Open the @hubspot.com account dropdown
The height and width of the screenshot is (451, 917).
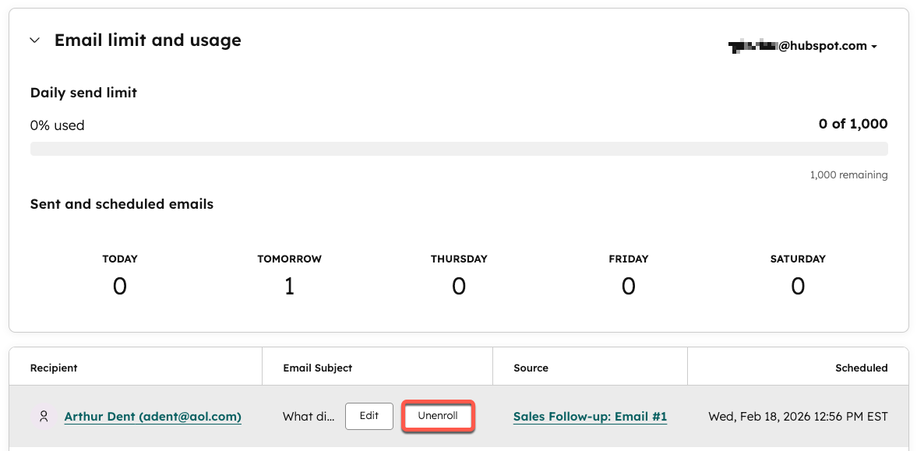coord(803,46)
